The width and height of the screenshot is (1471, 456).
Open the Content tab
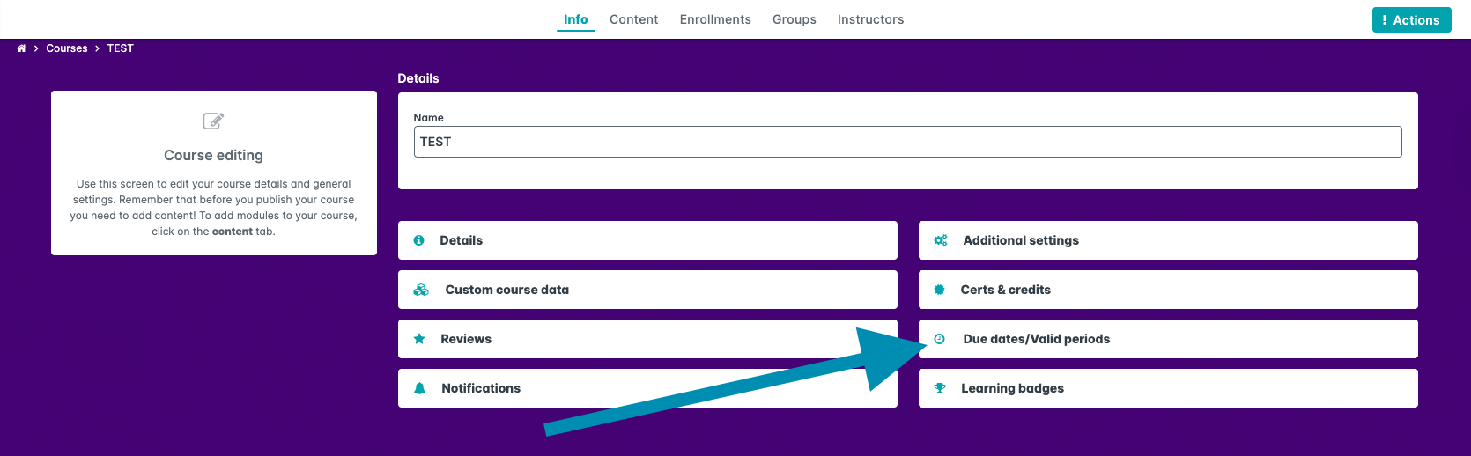(x=633, y=19)
